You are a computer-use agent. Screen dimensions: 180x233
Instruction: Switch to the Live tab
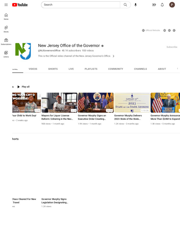click(x=71, y=69)
